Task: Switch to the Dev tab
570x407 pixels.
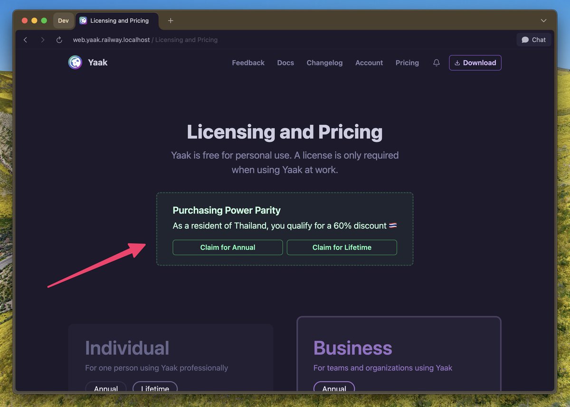Action: tap(64, 20)
